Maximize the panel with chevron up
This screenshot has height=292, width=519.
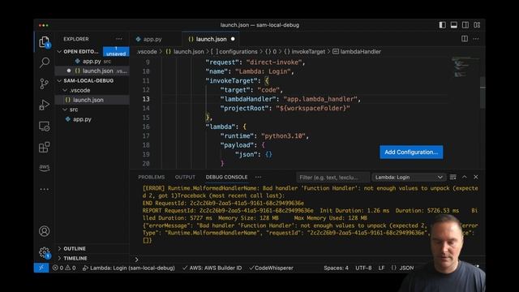[465, 177]
